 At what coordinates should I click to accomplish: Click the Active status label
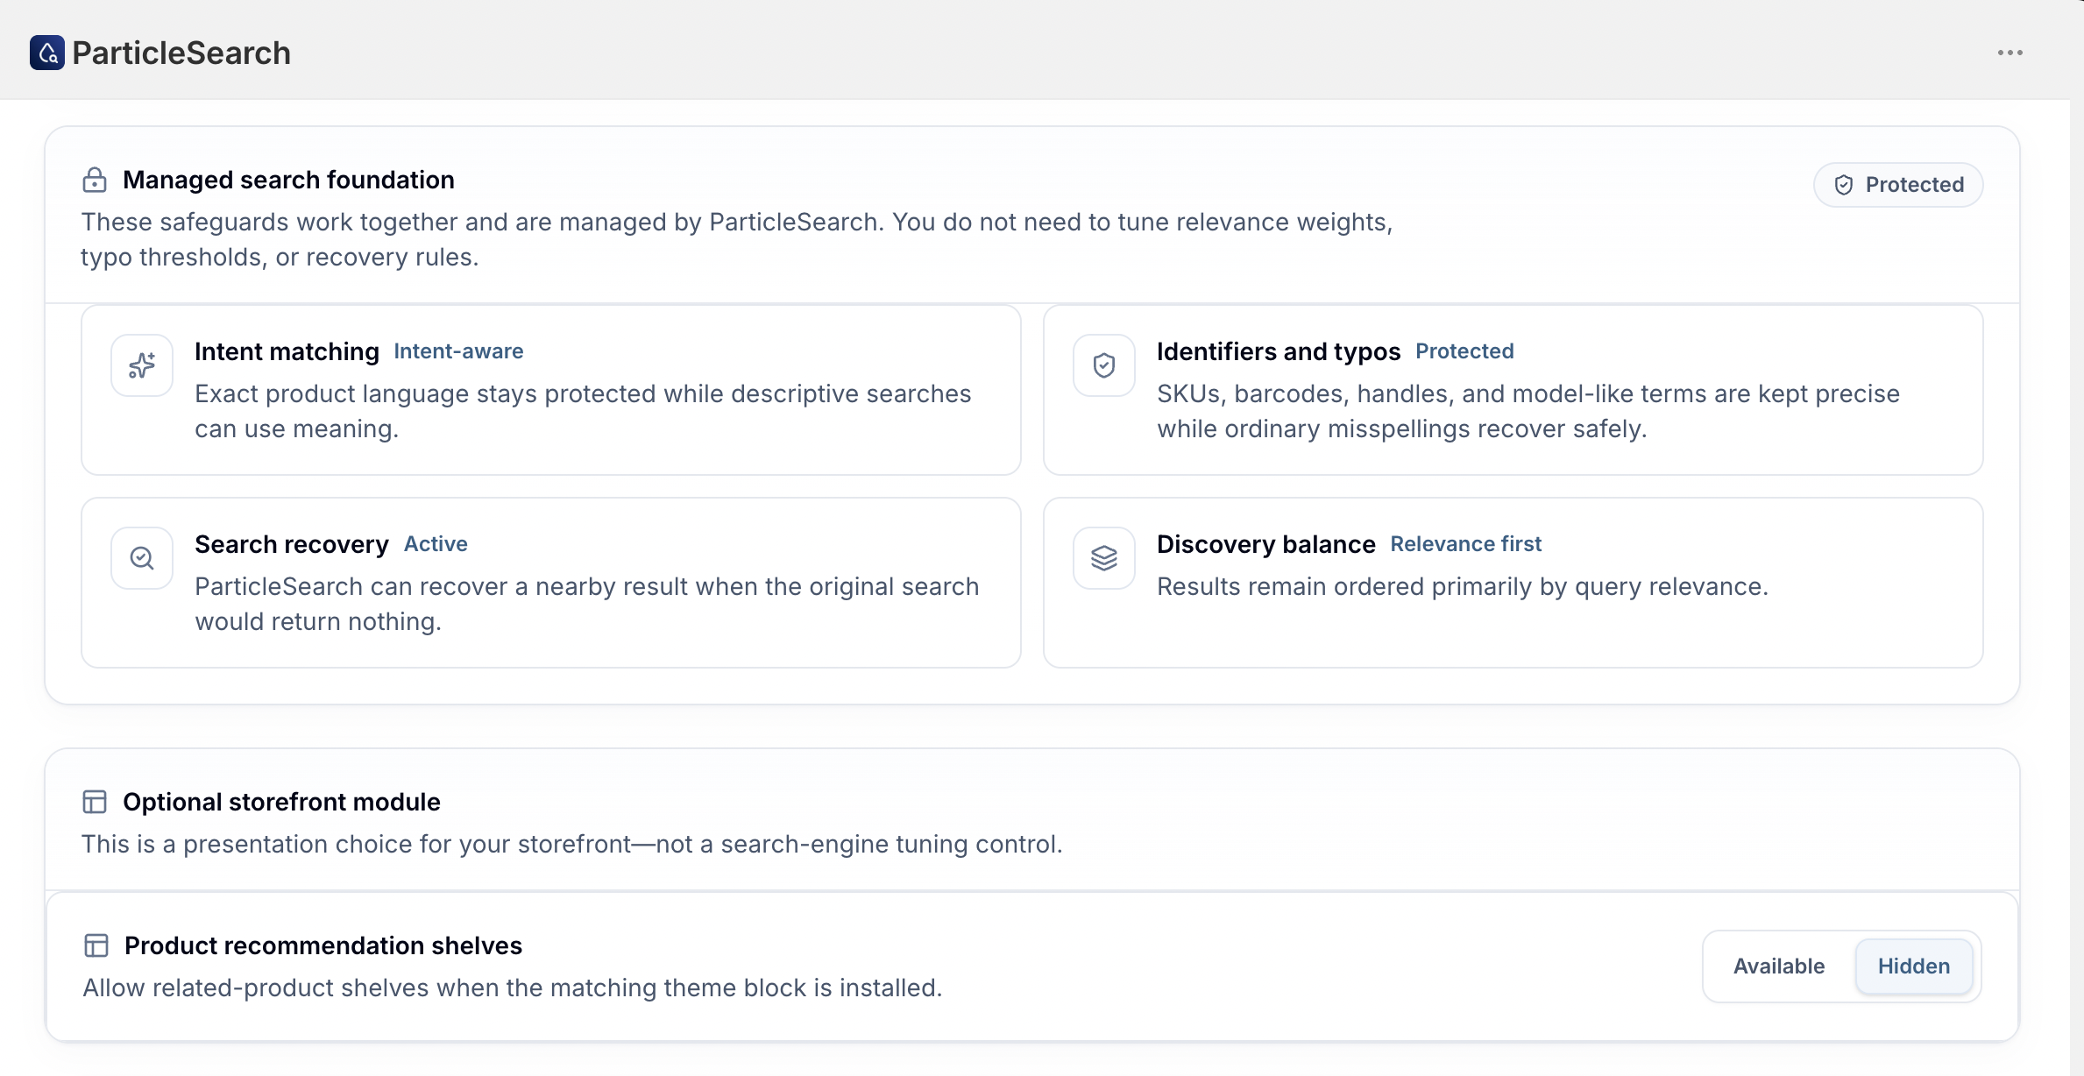point(436,544)
